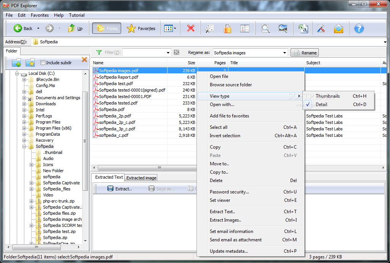Click the view type grid icon
390x263 pixels.
[168, 28]
